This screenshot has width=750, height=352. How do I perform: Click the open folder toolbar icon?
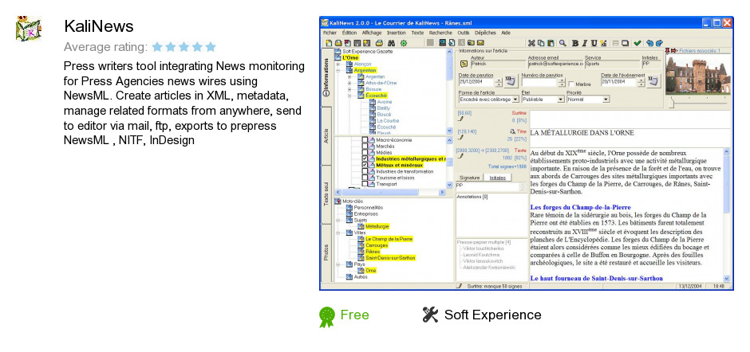pyautogui.click(x=338, y=43)
